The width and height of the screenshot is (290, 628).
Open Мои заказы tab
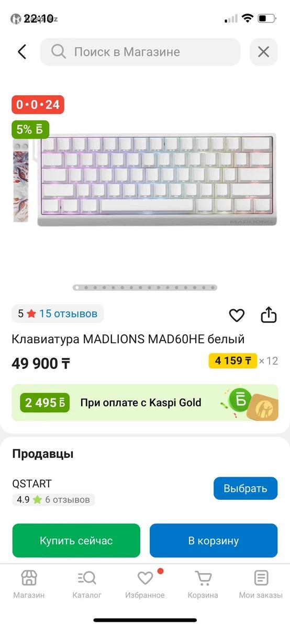[261, 585]
